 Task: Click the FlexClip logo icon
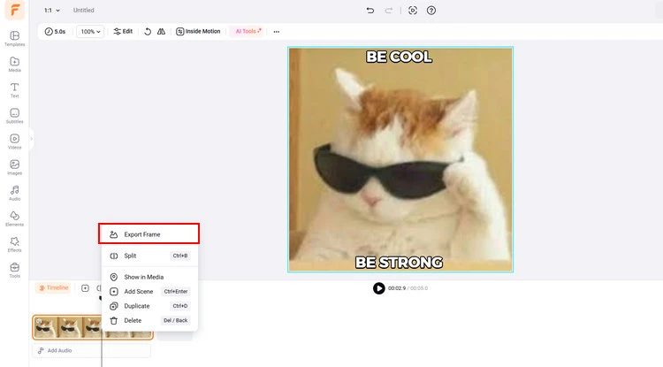click(x=15, y=10)
